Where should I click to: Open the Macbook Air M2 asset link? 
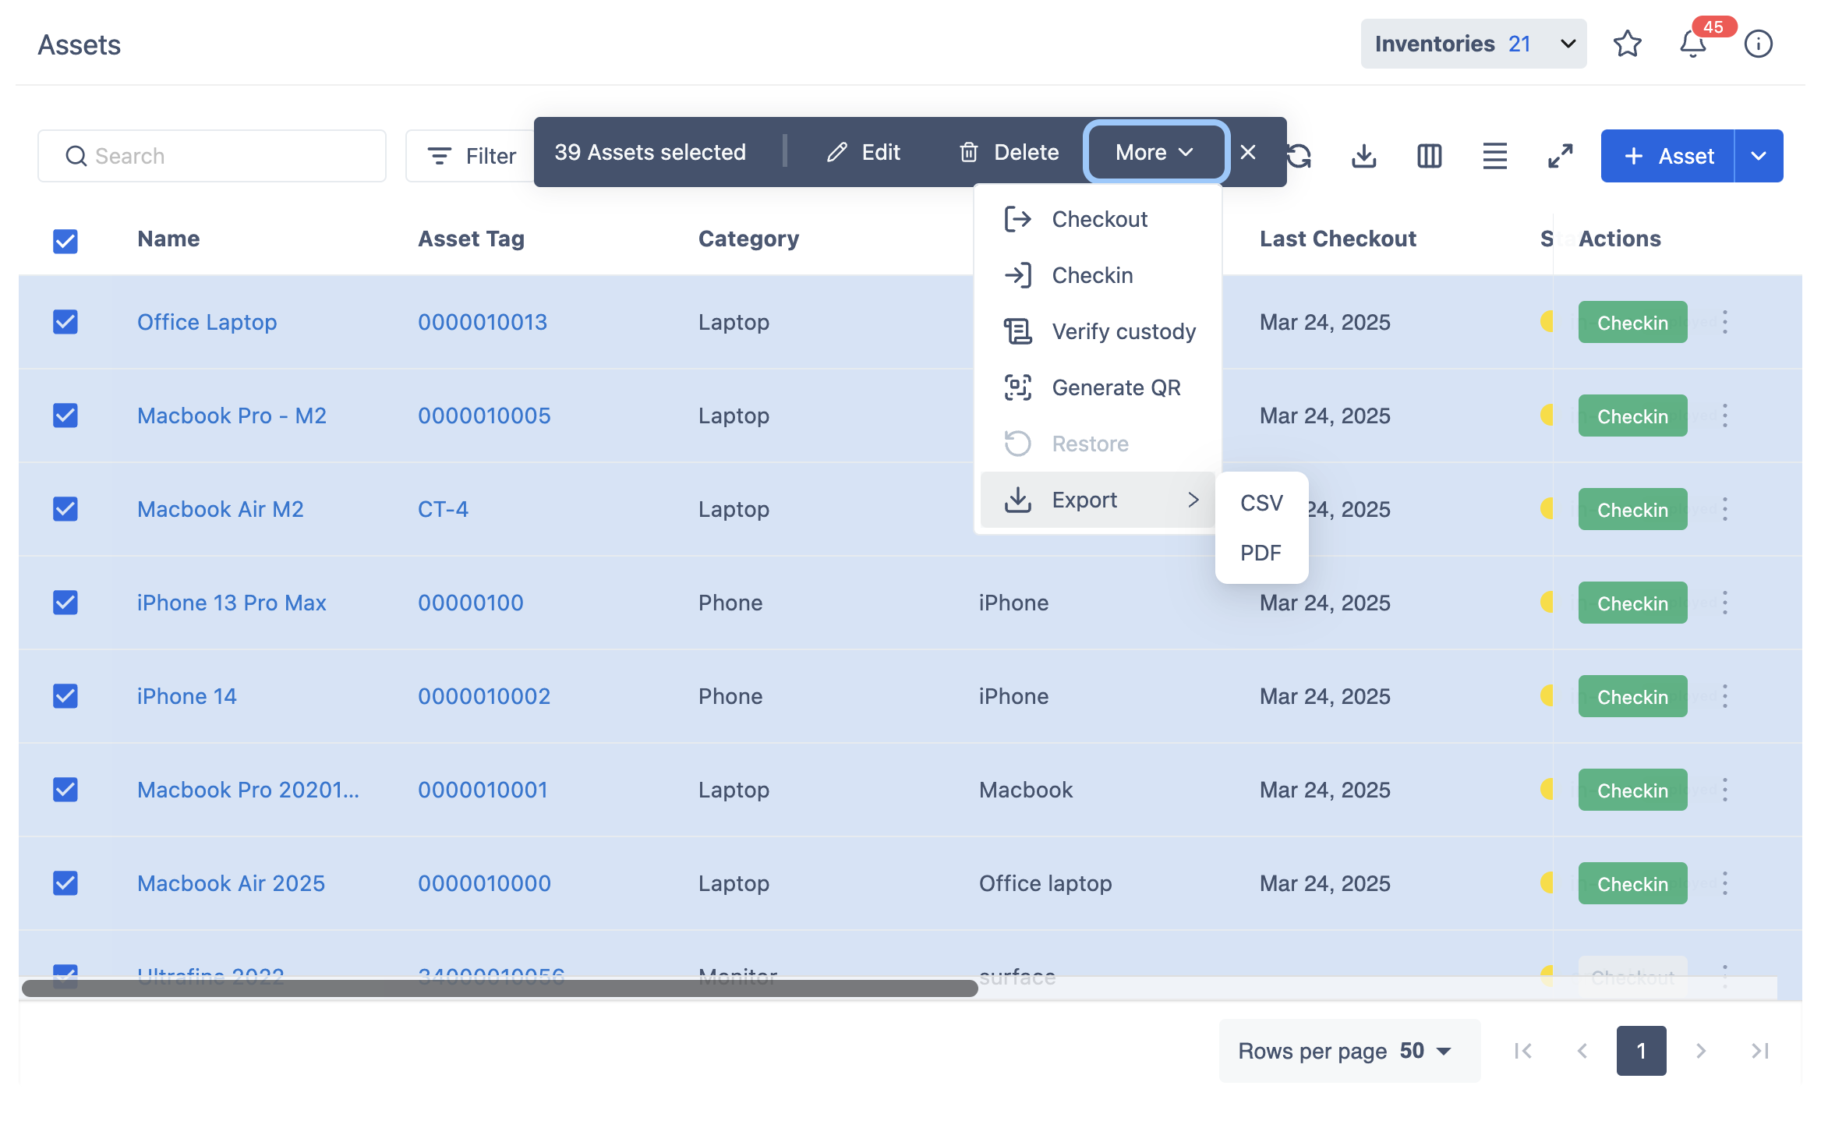220,509
